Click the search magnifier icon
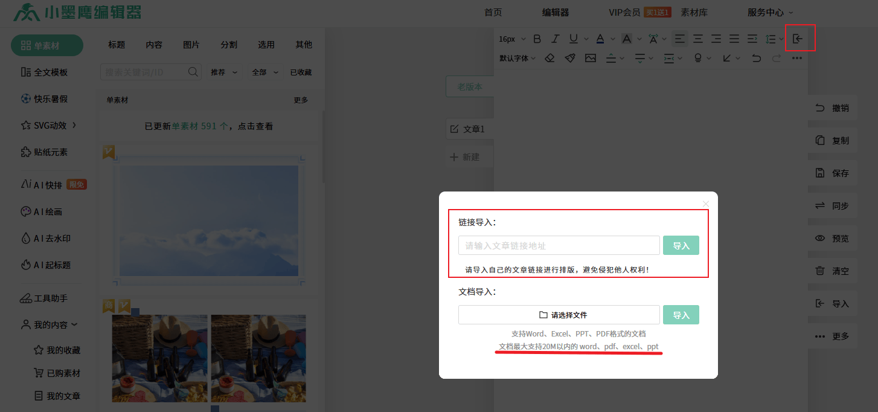This screenshot has width=878, height=412. point(193,72)
